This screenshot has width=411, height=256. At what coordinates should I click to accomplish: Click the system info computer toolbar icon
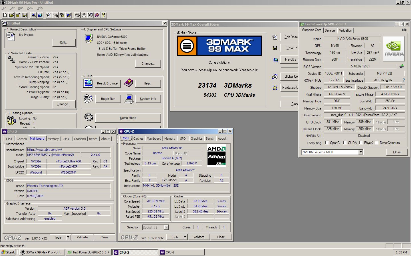pyautogui.click(x=33, y=15)
